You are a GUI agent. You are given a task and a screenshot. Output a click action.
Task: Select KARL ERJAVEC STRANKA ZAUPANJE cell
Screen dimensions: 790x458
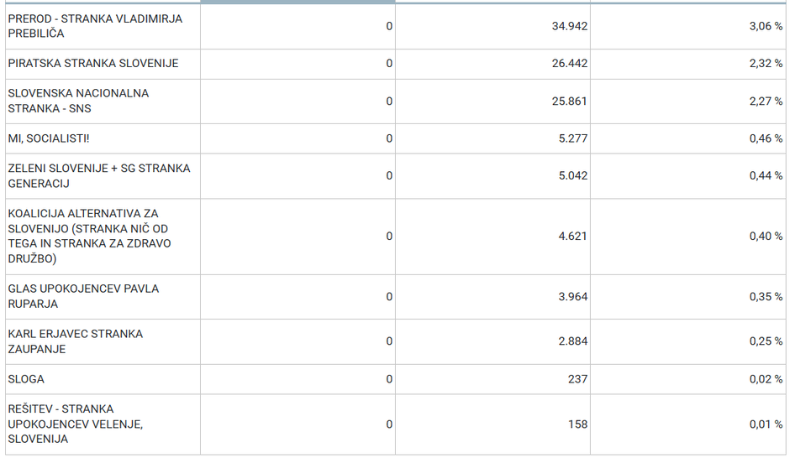click(76, 341)
